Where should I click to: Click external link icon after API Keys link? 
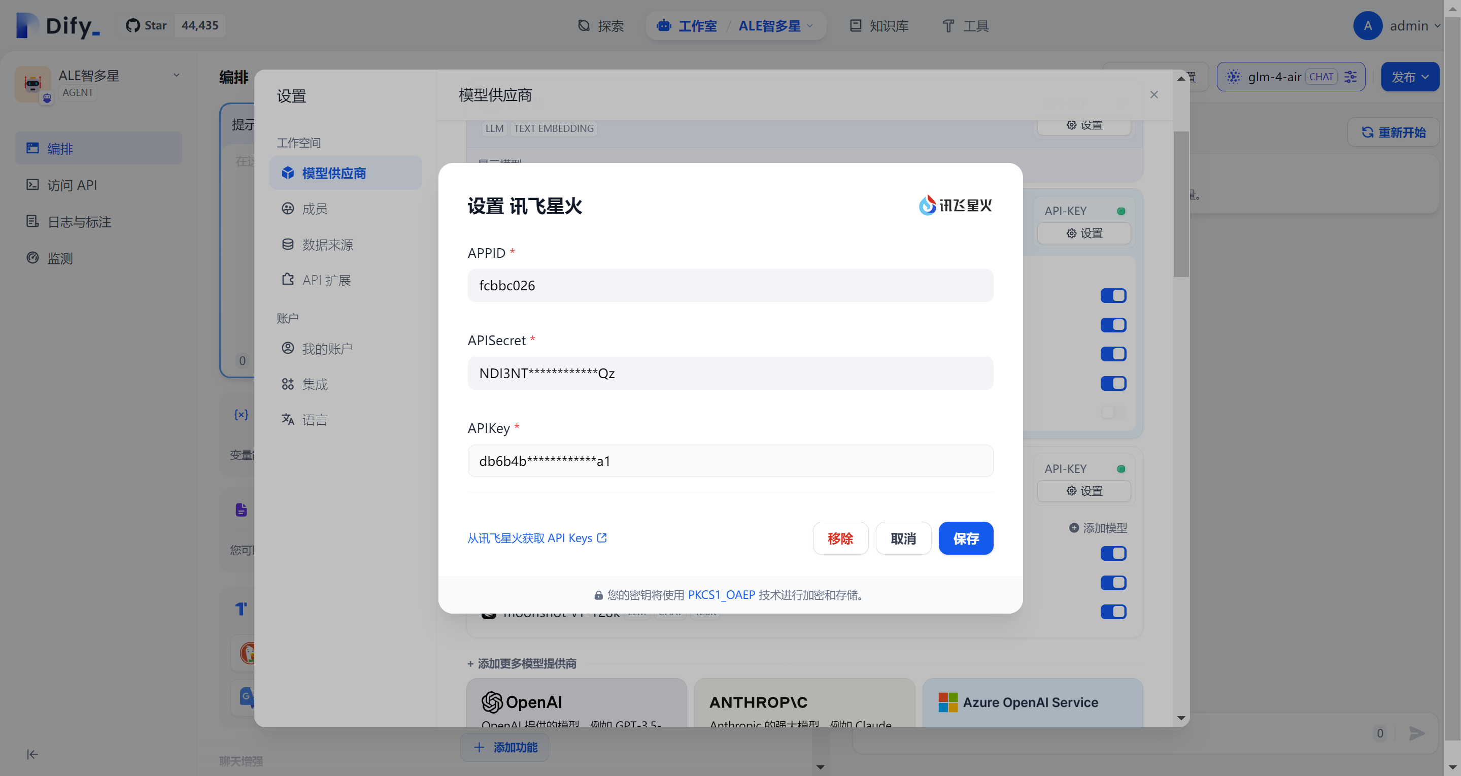(602, 538)
